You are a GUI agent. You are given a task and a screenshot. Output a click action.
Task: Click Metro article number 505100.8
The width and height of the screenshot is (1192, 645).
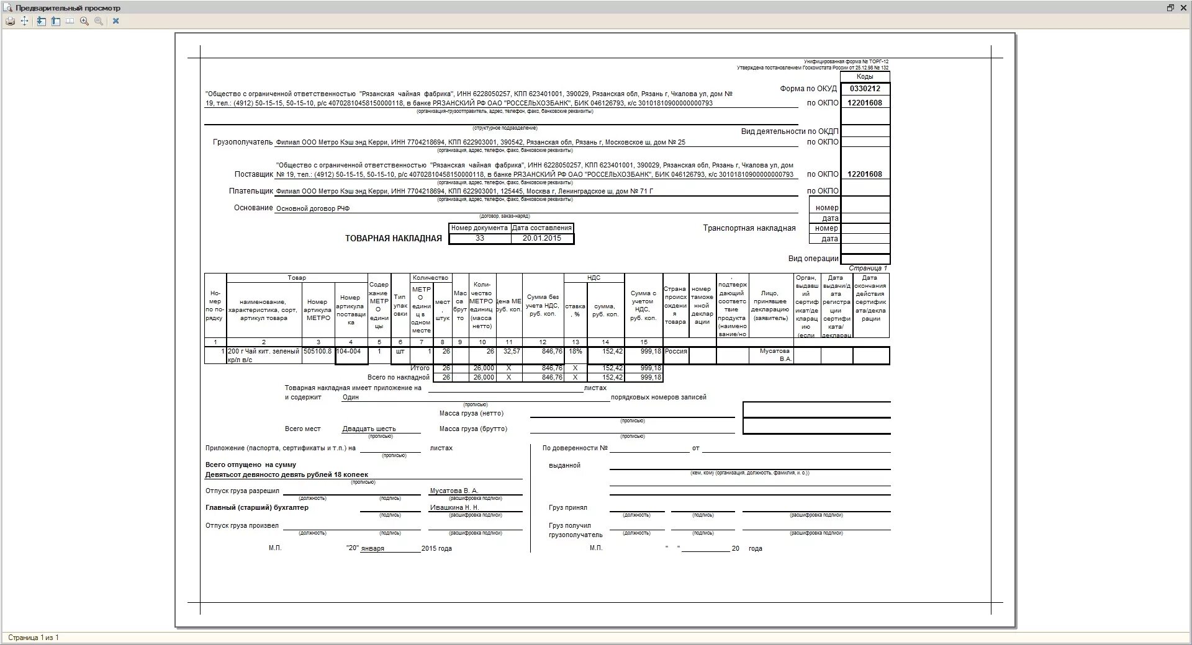tap(317, 351)
